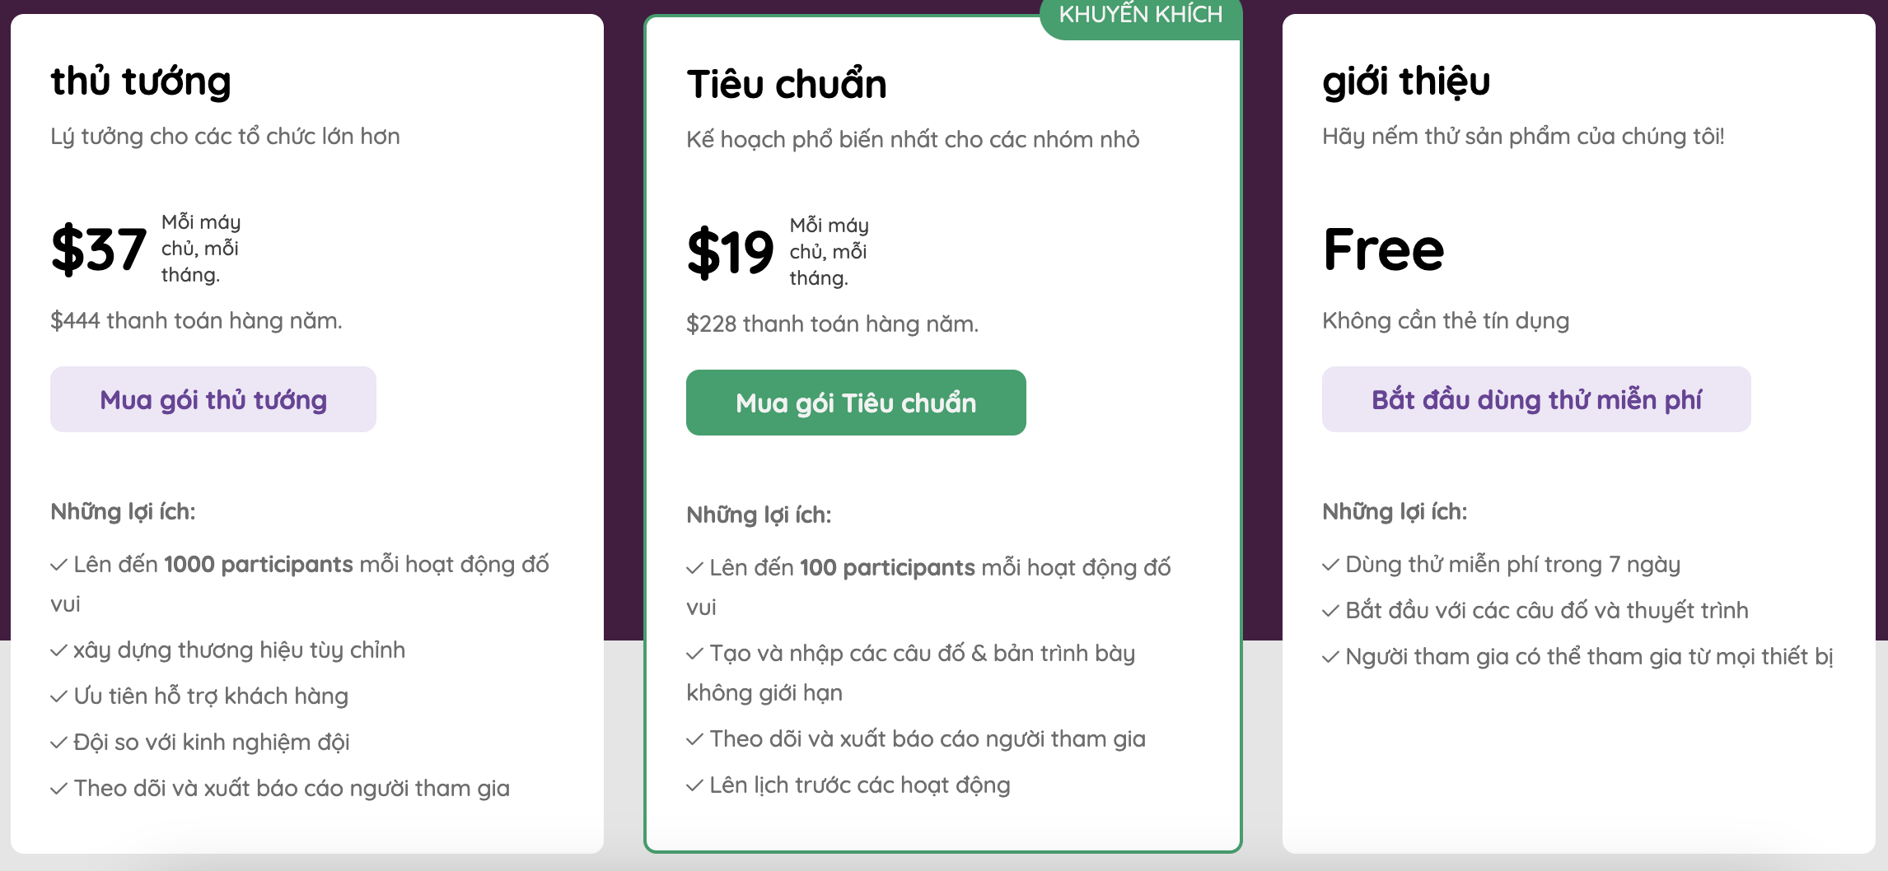Screen dimensions: 1888x871
Task: Click checkmark next to 'Dùng thử miễn phí trong 7 ngày'
Action: (1330, 565)
